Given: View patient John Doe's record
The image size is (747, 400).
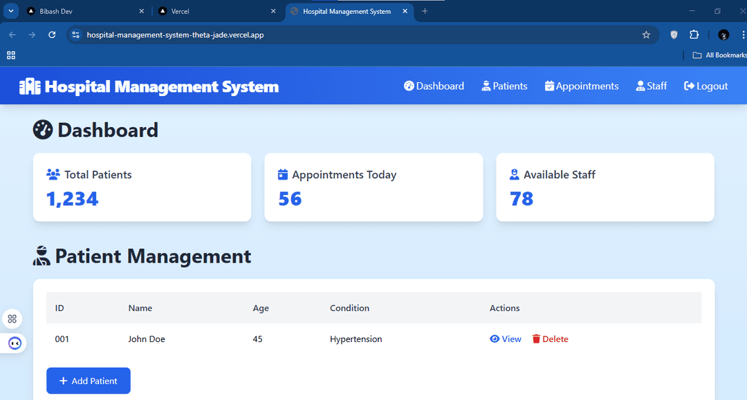Looking at the screenshot, I should 506,339.
